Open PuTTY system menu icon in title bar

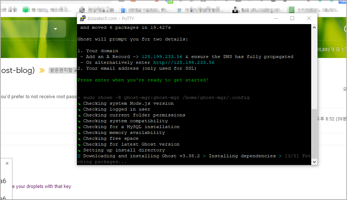pos(83,18)
